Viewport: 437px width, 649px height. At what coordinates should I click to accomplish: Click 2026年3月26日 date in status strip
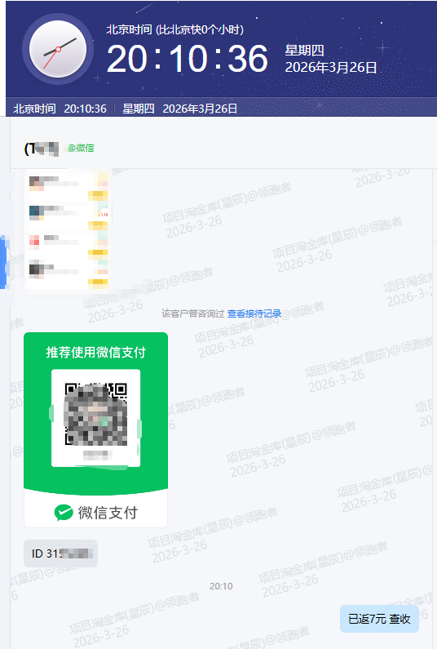coord(200,109)
